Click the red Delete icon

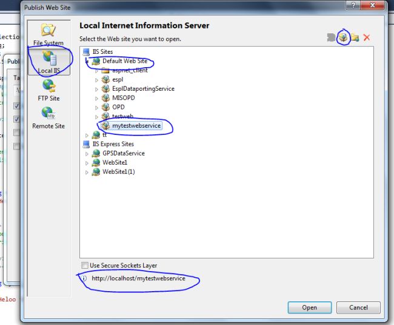click(x=367, y=38)
